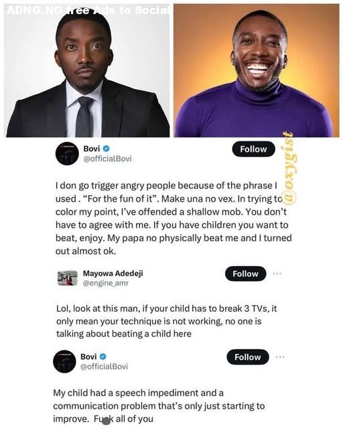Click the Bovi name on the first tweet
The height and width of the screenshot is (429, 343).
(x=91, y=149)
